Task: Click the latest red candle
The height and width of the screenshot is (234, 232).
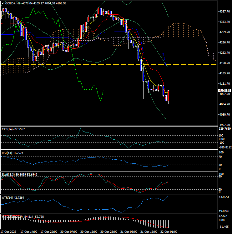Action: (x=169, y=96)
